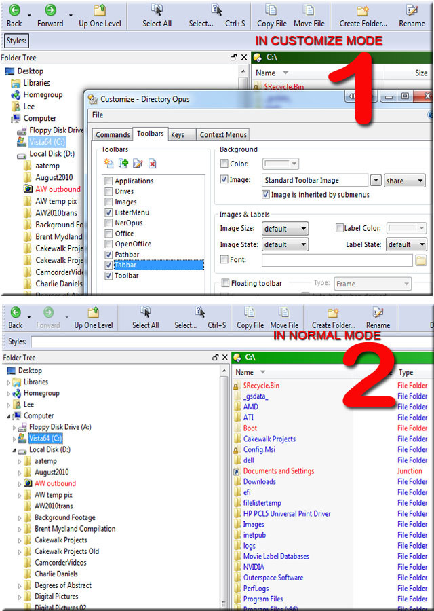Click Forward icon in customize-mode toolbar
Image resolution: width=434 pixels, height=611 pixels.
[x=51, y=10]
